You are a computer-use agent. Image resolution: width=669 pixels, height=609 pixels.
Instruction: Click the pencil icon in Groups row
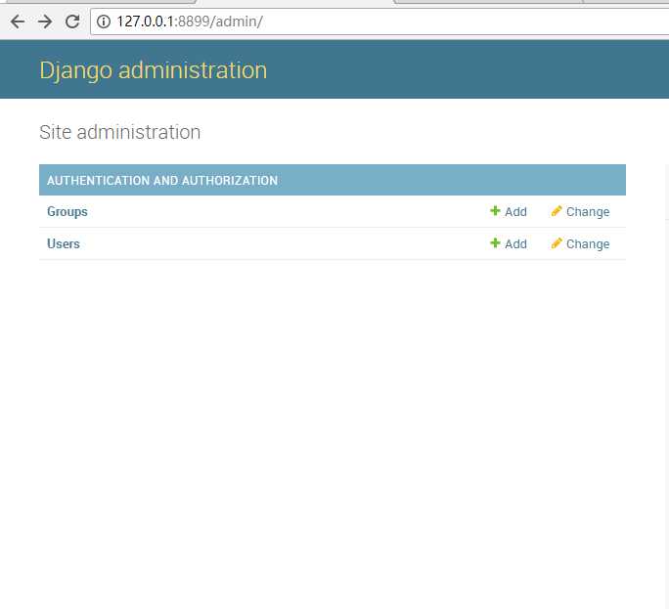(x=557, y=211)
